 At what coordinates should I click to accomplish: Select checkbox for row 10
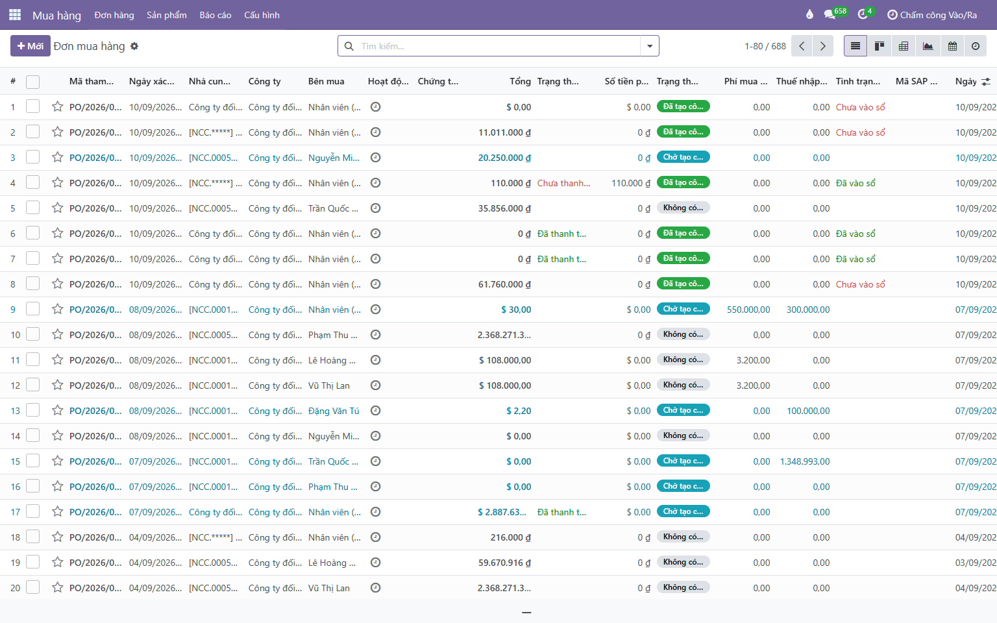tap(33, 335)
